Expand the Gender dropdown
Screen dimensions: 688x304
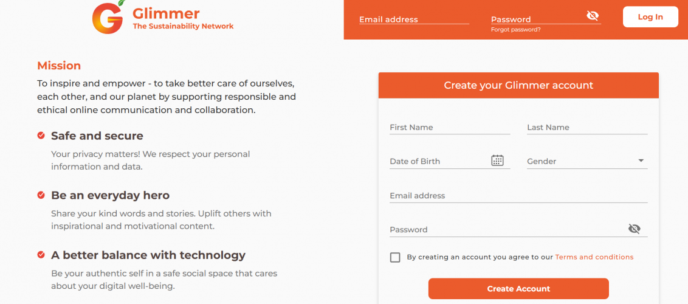tap(641, 161)
